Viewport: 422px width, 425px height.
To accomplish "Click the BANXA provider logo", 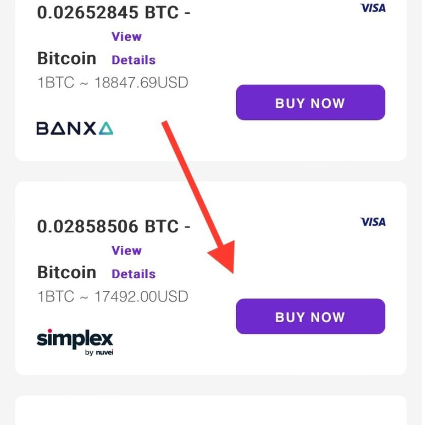I will (75, 129).
